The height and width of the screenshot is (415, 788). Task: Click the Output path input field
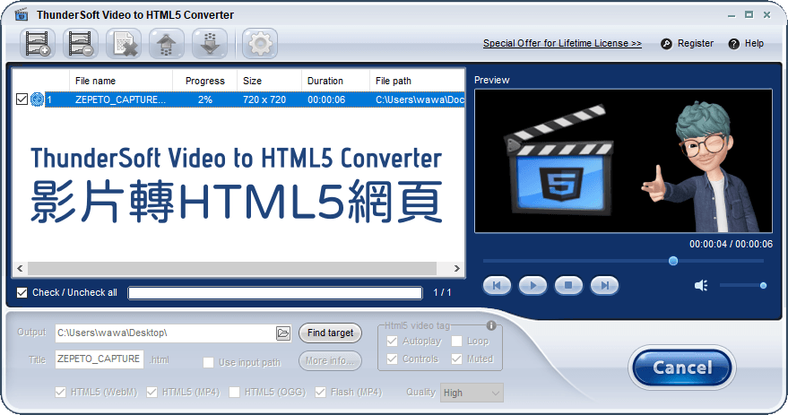(x=165, y=333)
